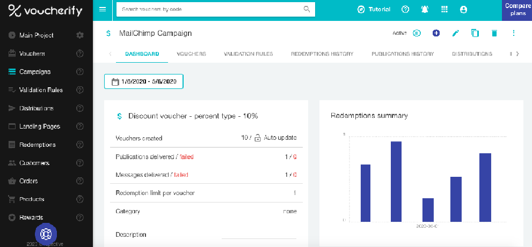532x247 pixels.
Task: Click the Main Project play icon
Action: 12,35
